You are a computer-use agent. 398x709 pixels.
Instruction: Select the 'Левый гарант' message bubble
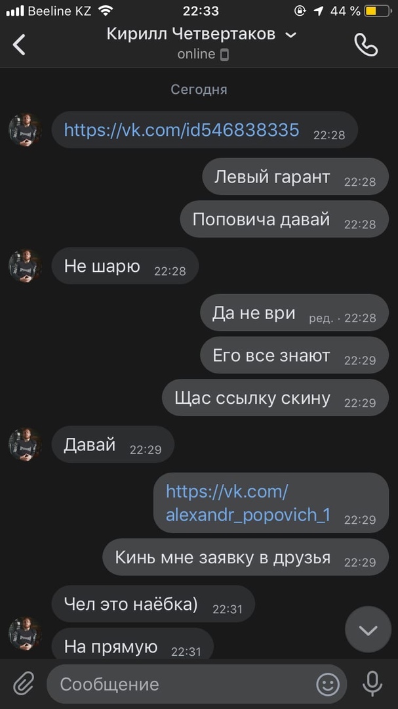click(296, 177)
